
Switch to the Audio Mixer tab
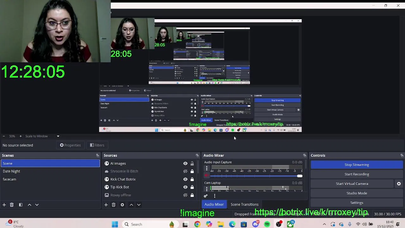pos(214,204)
